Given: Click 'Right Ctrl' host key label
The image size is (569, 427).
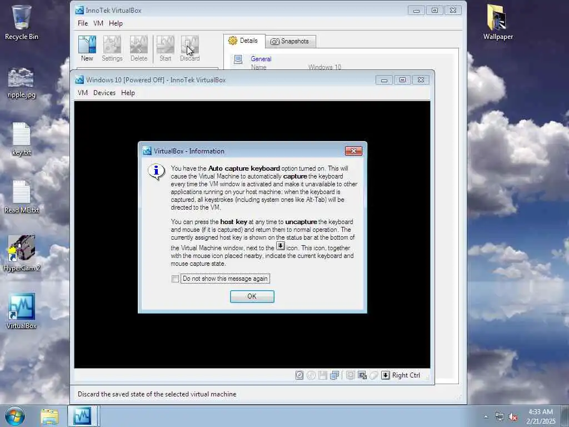Looking at the screenshot, I should click(406, 375).
